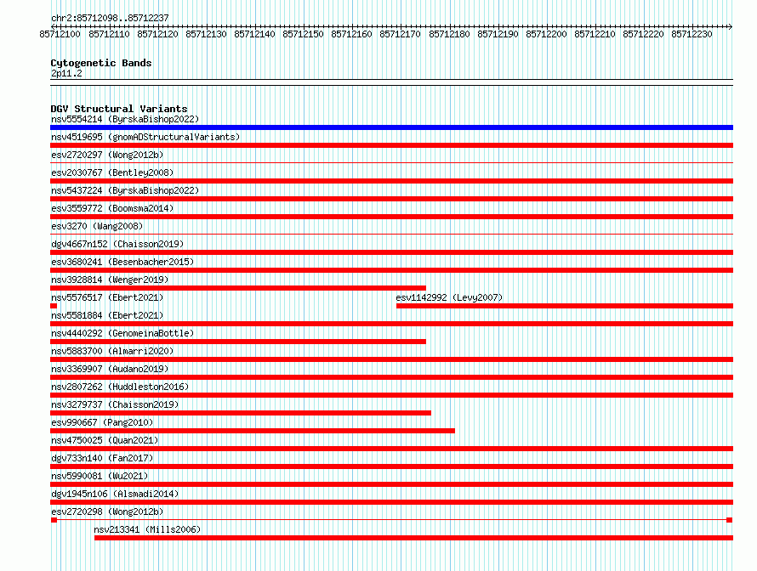
Task: Open esv3559772 (Boomsma2014) variant
Action: [x=112, y=208]
